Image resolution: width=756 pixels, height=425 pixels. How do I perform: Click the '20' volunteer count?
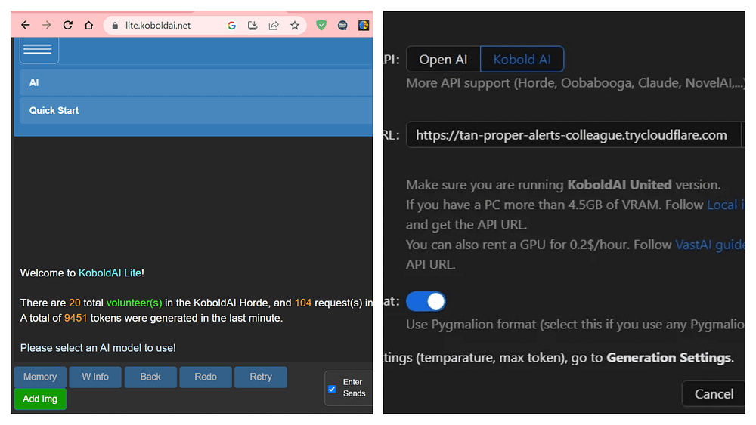(74, 303)
